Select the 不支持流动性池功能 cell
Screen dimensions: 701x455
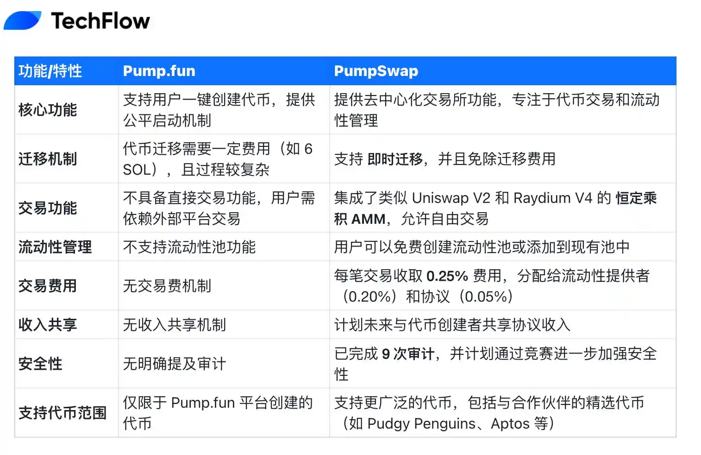coord(189,247)
